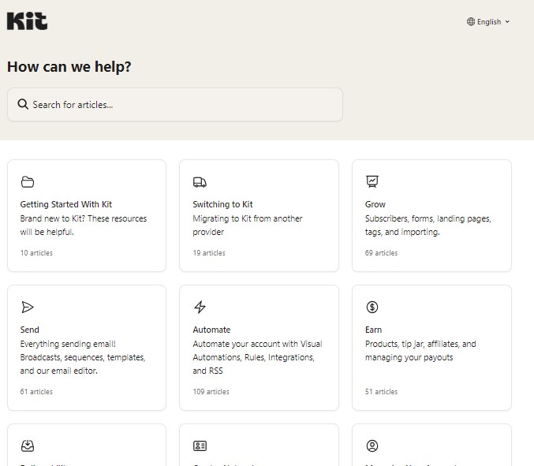
Task: Click 'Products, tip jar, affiliates' description
Action: coord(420,351)
